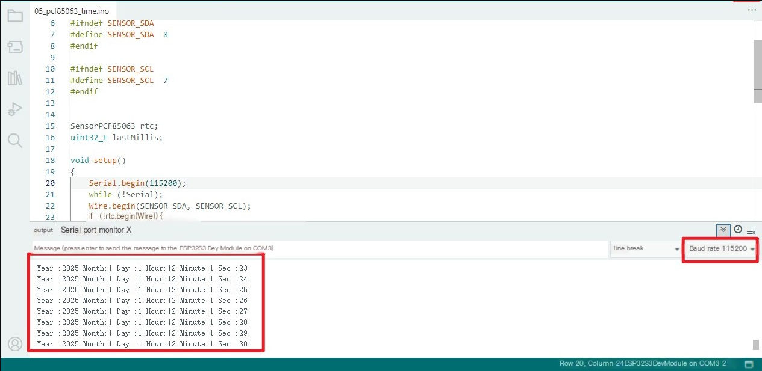Viewport: 762px width, 371px height.
Task: Clear the serial monitor output
Action: tap(751, 230)
